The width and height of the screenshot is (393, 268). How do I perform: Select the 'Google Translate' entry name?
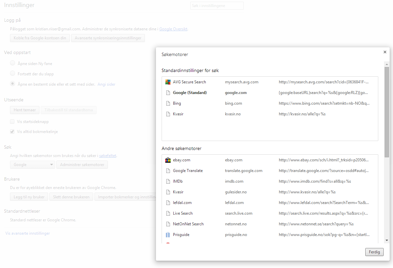coord(188,171)
